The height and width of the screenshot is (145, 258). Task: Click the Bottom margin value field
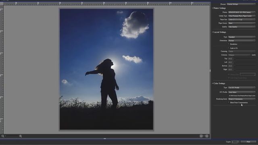[231, 66]
